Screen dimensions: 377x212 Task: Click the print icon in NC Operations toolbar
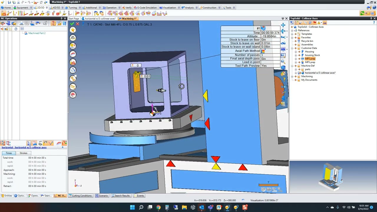click(x=21, y=23)
